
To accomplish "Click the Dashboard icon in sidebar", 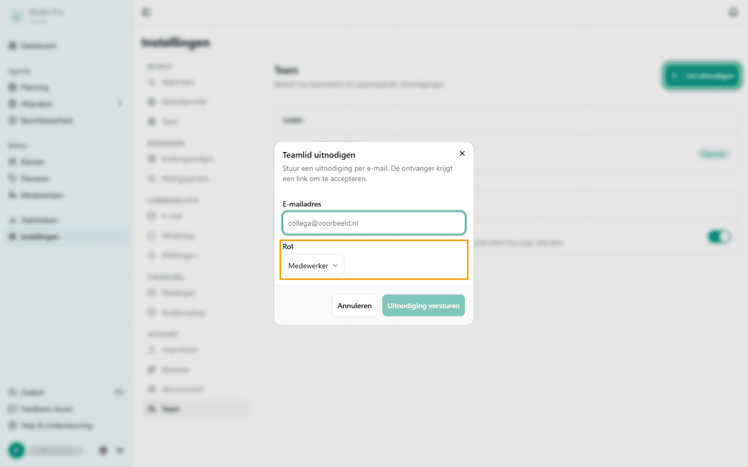I will (x=12, y=46).
